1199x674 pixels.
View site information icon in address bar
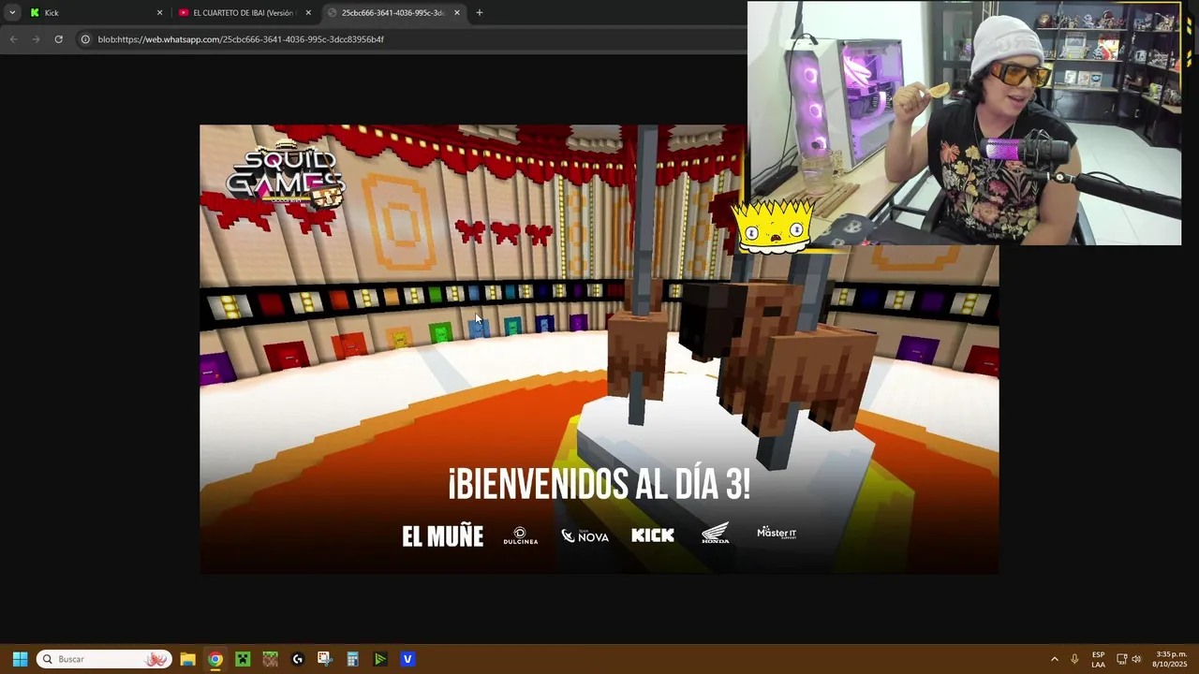pos(85,39)
